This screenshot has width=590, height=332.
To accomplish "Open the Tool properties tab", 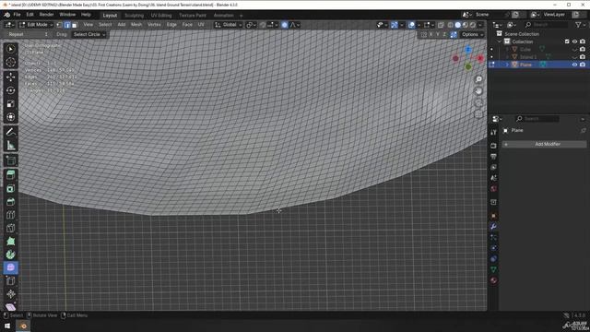I will pyautogui.click(x=493, y=133).
